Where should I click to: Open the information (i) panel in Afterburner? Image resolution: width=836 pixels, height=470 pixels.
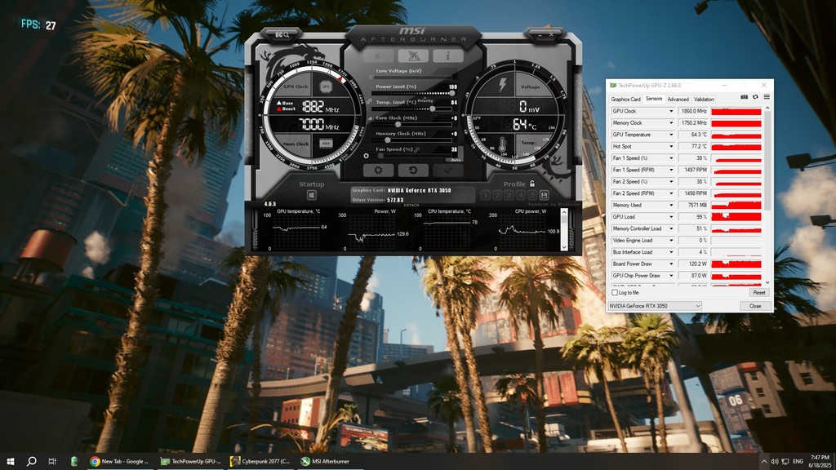pos(448,55)
